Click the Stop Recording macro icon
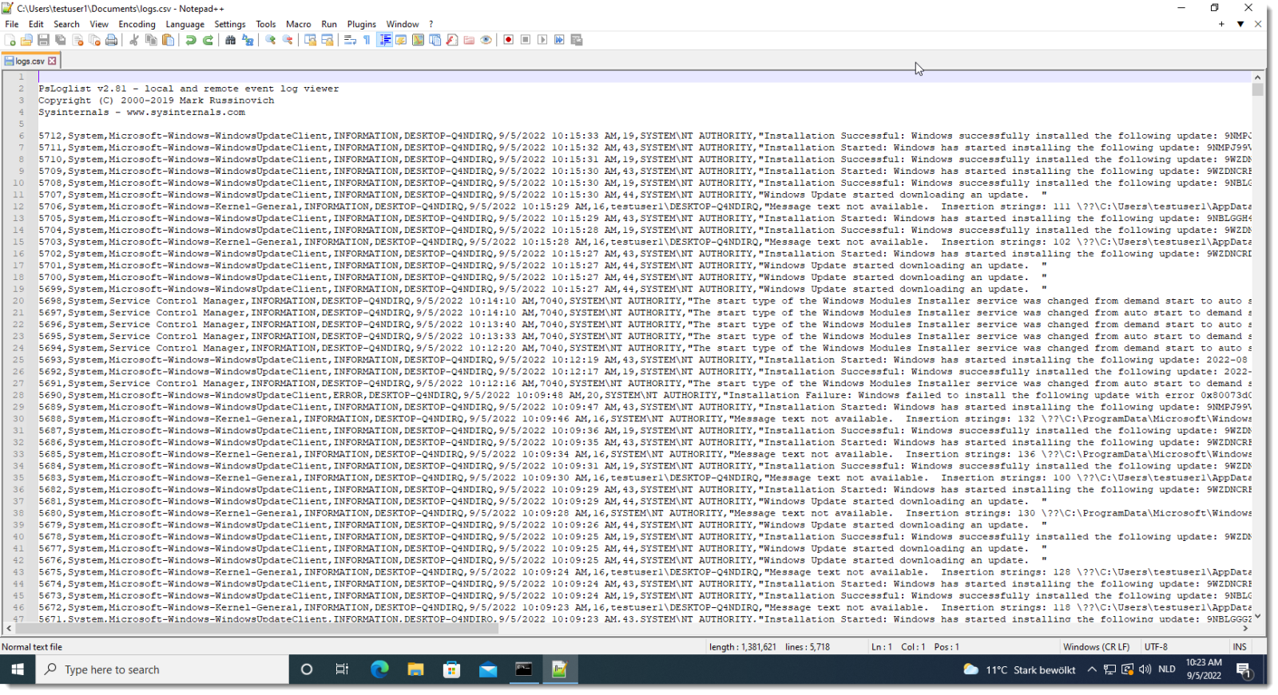Viewport: 1278px width, 695px height. [x=526, y=40]
